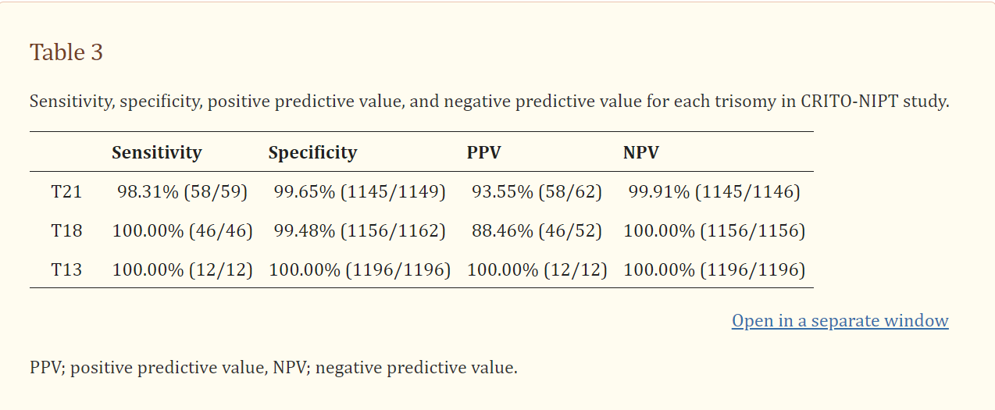Click the footnote defining PPV and NPV

tap(273, 367)
